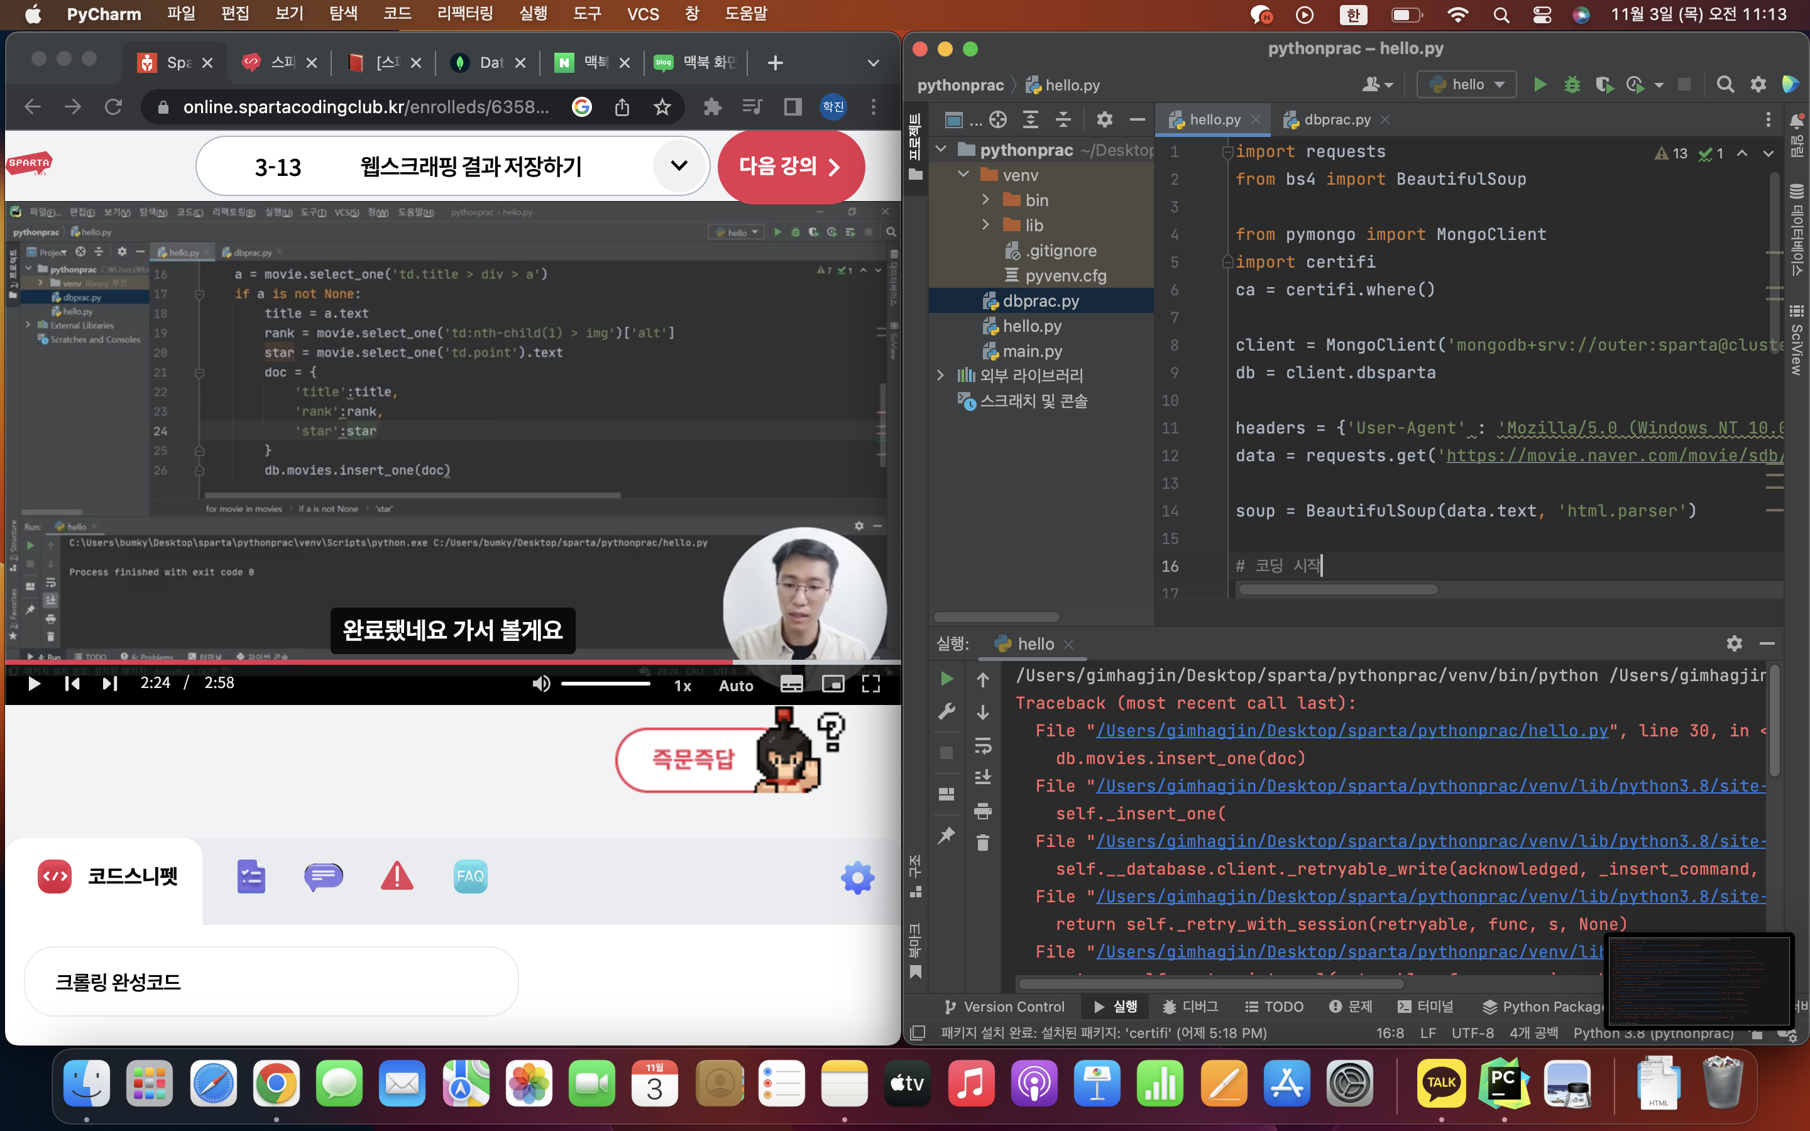Click the editor horizontal scrollbar
1810x1131 pixels.
[x=1337, y=589]
